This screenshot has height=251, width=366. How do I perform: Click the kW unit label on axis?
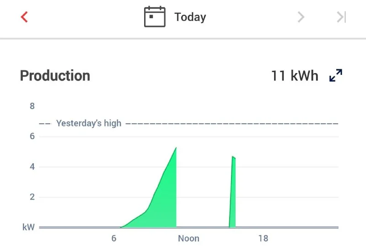pyautogui.click(x=28, y=227)
